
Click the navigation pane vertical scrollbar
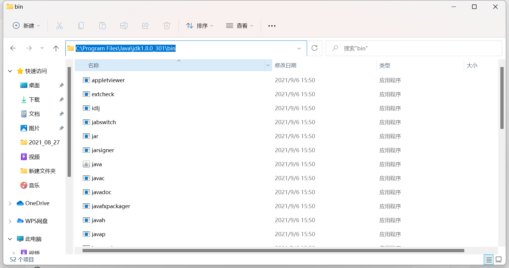pos(69,122)
